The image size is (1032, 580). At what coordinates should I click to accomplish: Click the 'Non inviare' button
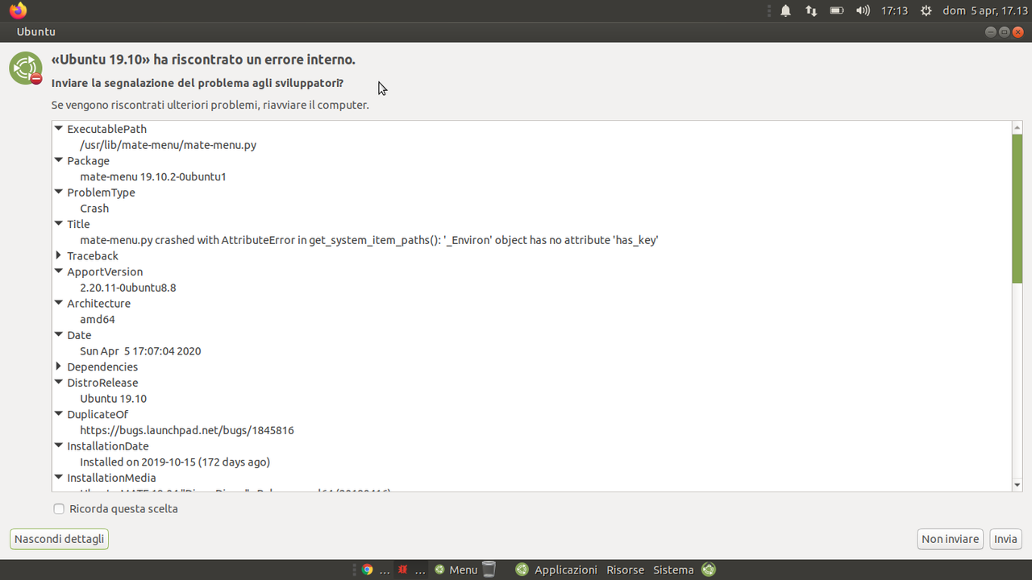point(951,539)
